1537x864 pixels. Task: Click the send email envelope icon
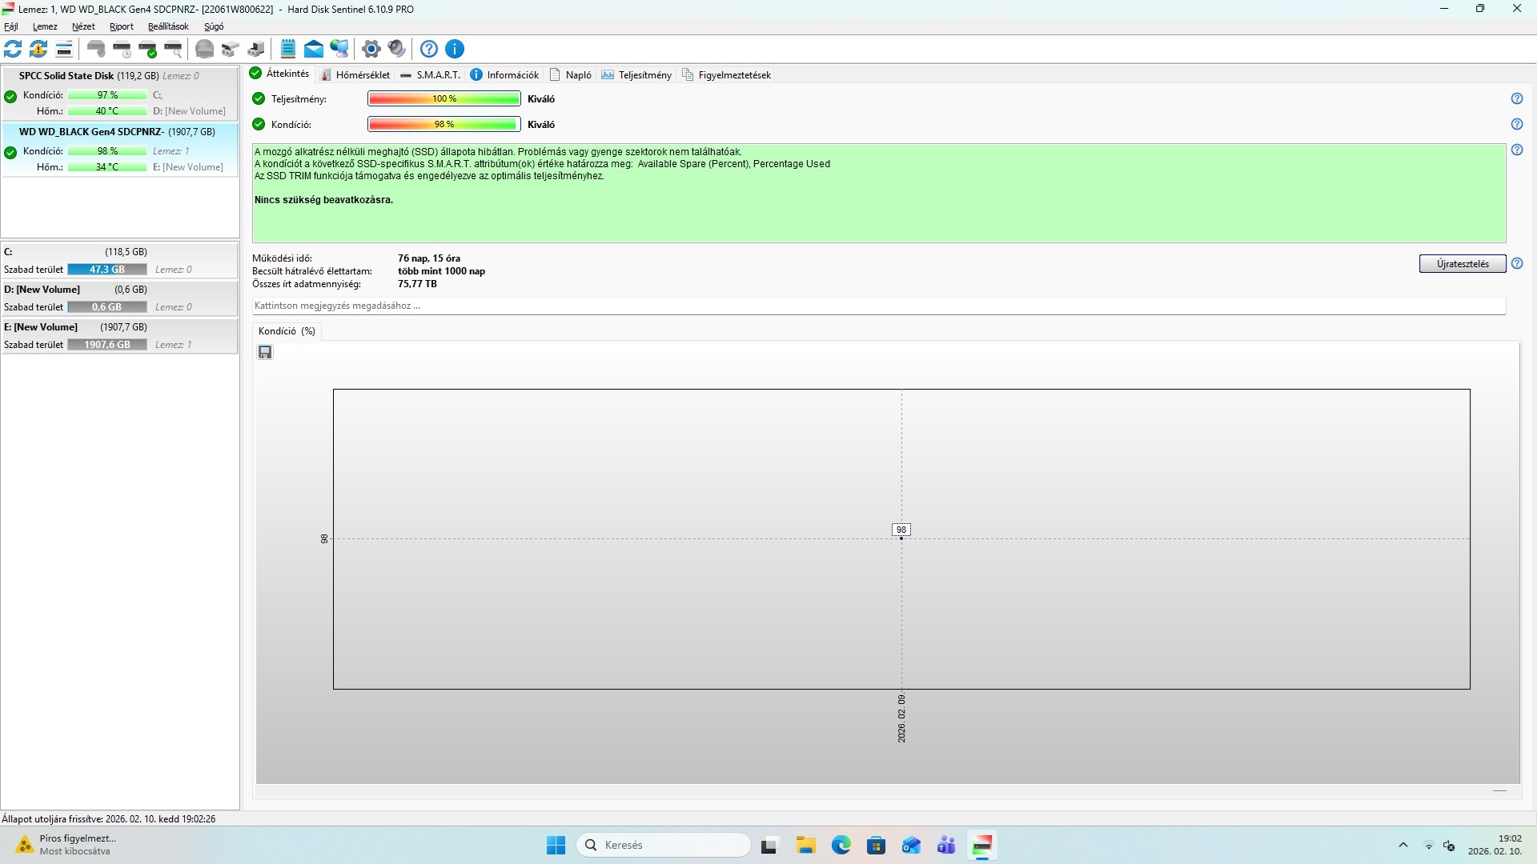pos(314,49)
